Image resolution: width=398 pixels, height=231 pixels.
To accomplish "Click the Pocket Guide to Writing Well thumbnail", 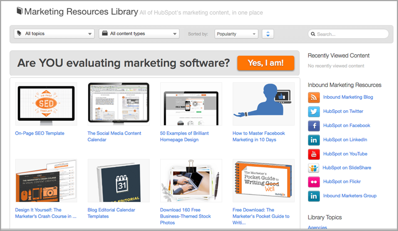I will point(264,180).
